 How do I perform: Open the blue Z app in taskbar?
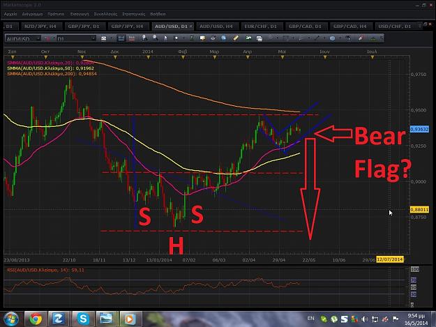(x=59, y=319)
